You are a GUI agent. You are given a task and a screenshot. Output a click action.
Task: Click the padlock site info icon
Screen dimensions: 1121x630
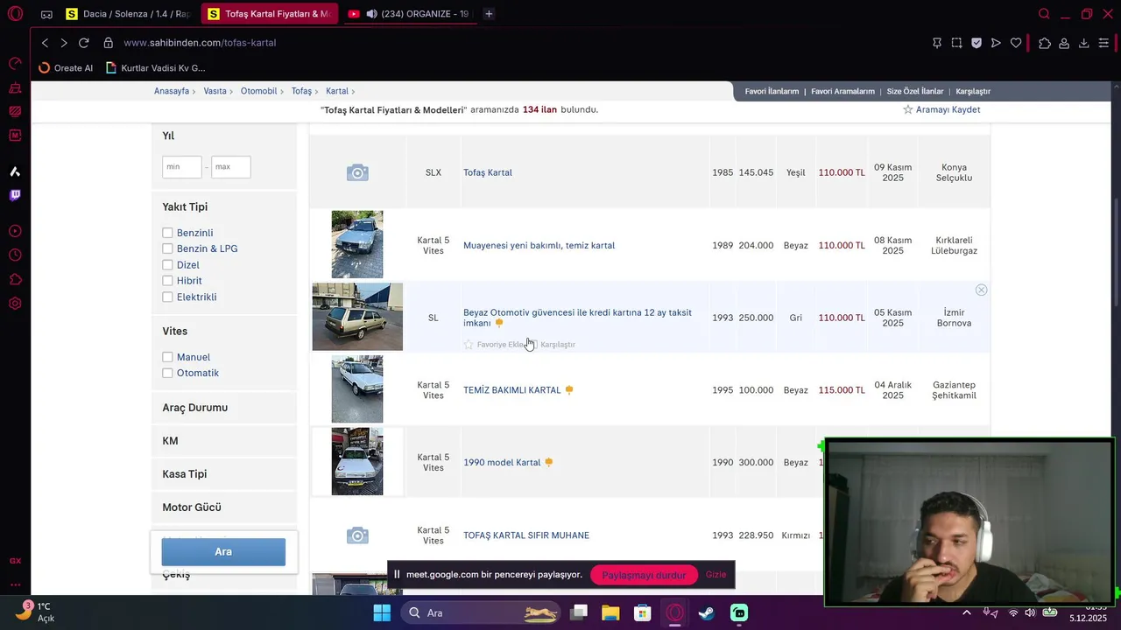[109, 43]
